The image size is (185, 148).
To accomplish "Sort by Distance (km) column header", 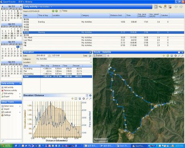I will pyautogui.click(x=116, y=15).
